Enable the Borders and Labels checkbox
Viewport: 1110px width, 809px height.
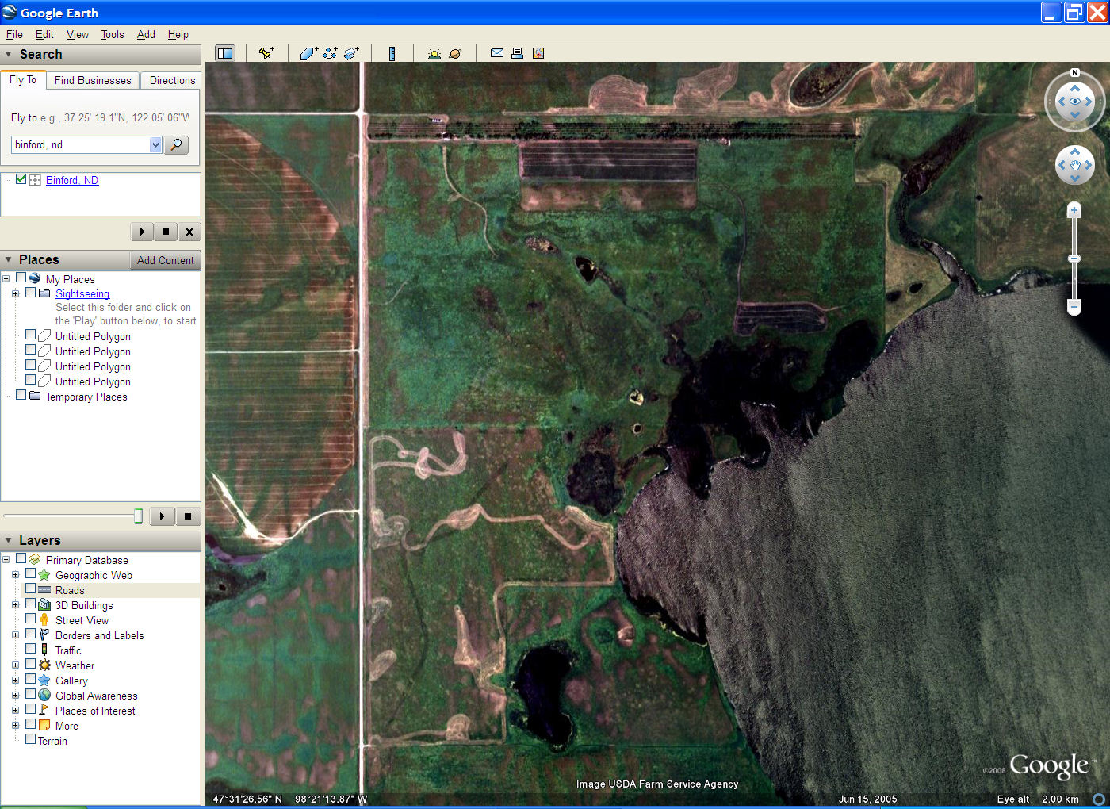tap(31, 635)
